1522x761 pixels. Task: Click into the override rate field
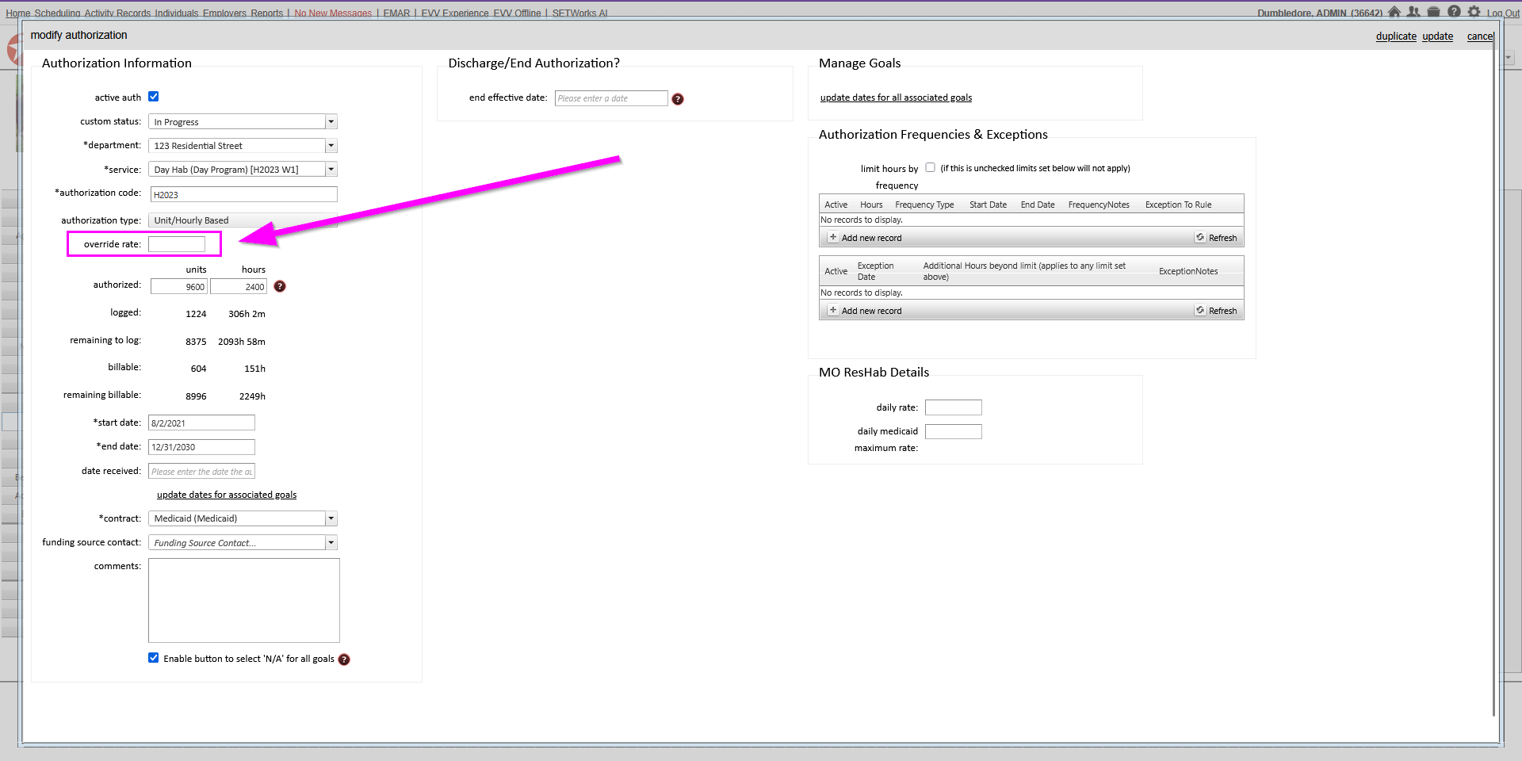177,244
